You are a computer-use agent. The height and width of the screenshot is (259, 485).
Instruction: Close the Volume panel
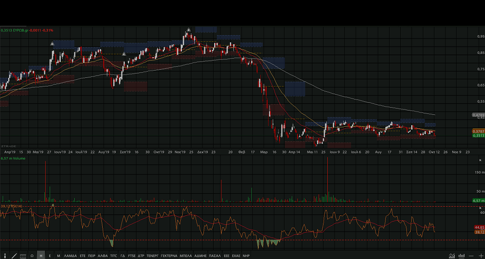(x=480, y=160)
